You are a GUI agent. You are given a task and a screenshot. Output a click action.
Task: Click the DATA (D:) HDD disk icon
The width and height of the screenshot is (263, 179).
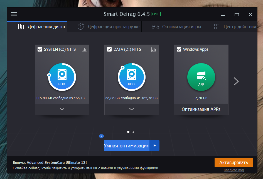coord(132,77)
